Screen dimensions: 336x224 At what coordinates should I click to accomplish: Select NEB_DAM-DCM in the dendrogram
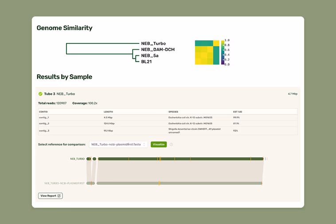click(x=158, y=50)
